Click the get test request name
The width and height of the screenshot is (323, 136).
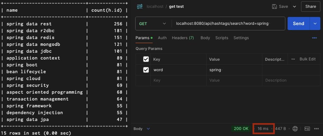coord(176,7)
